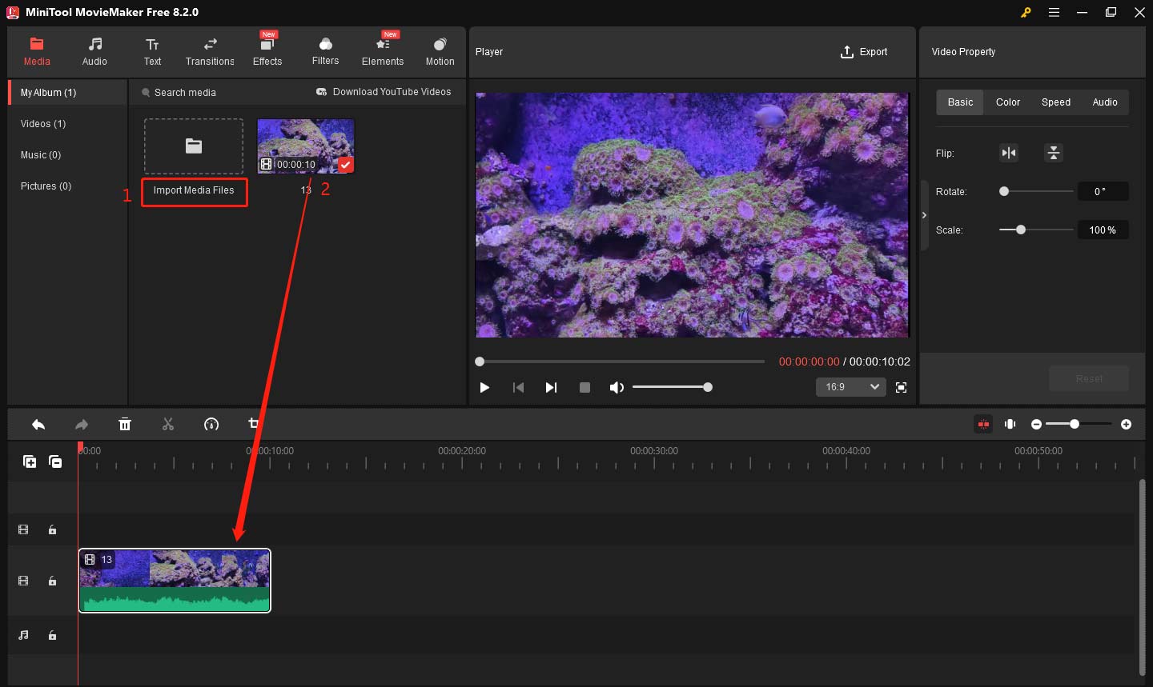The width and height of the screenshot is (1153, 687).
Task: Flip the video vertically
Action: pos(1054,153)
